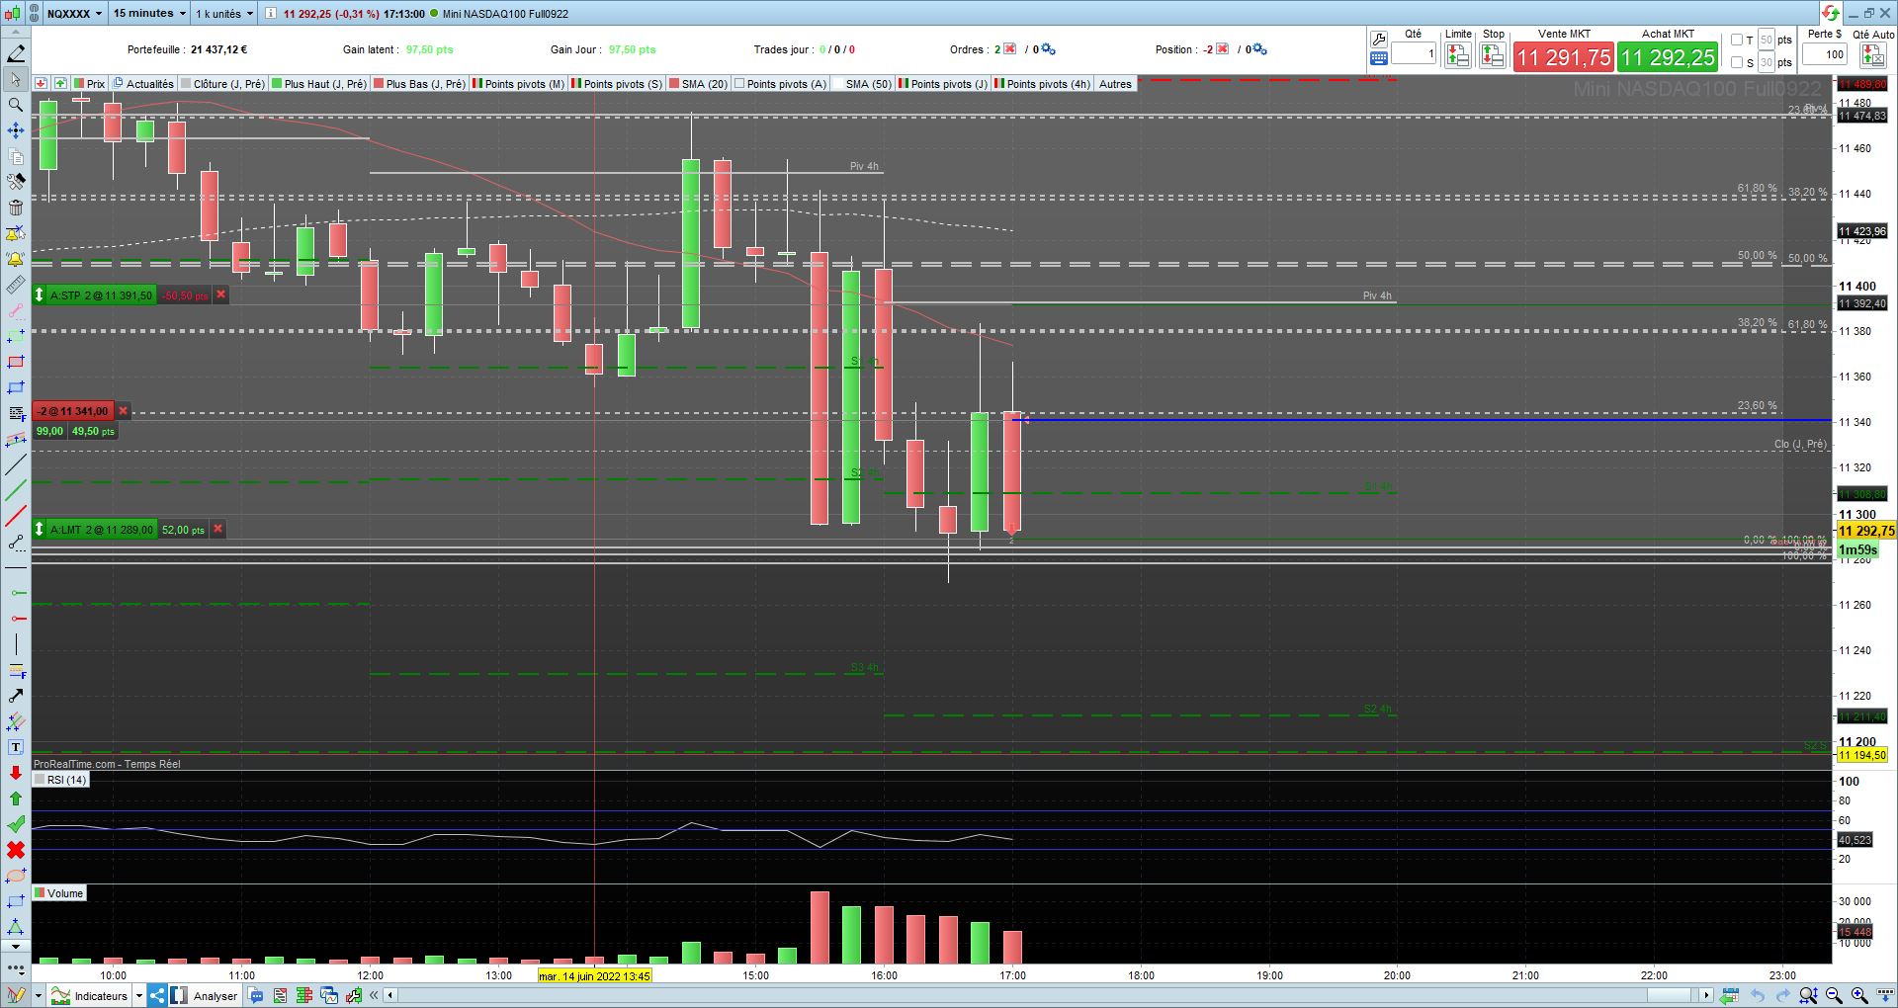1898x1008 pixels.
Task: Open the Prix tab
Action: (x=90, y=84)
